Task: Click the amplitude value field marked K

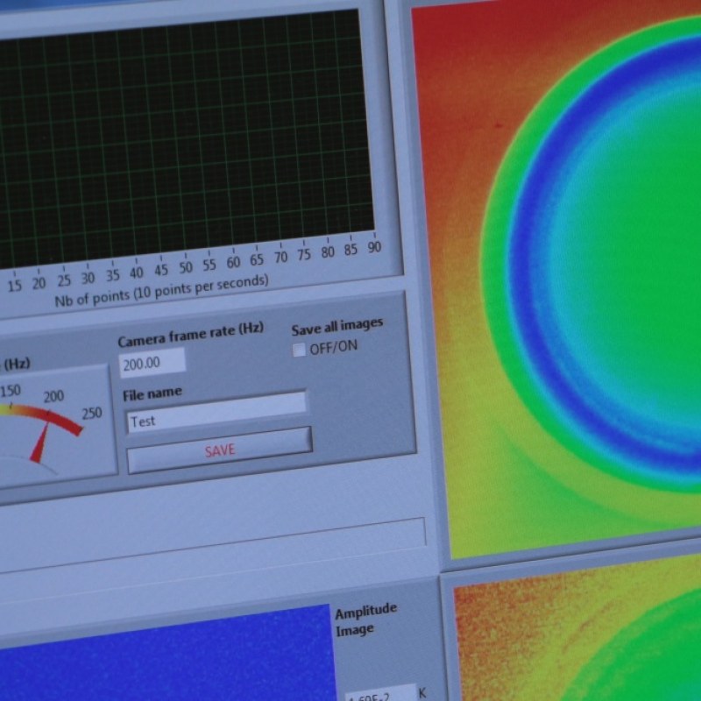Action: tap(380, 693)
